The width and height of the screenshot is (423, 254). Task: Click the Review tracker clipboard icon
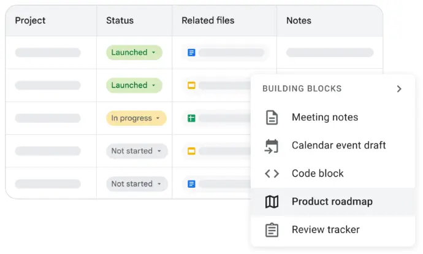pyautogui.click(x=272, y=230)
